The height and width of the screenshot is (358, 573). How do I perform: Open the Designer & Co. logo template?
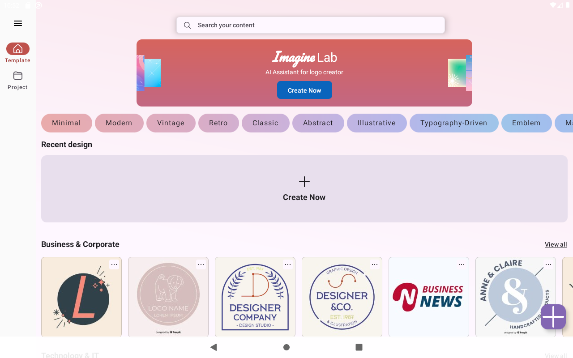click(342, 297)
